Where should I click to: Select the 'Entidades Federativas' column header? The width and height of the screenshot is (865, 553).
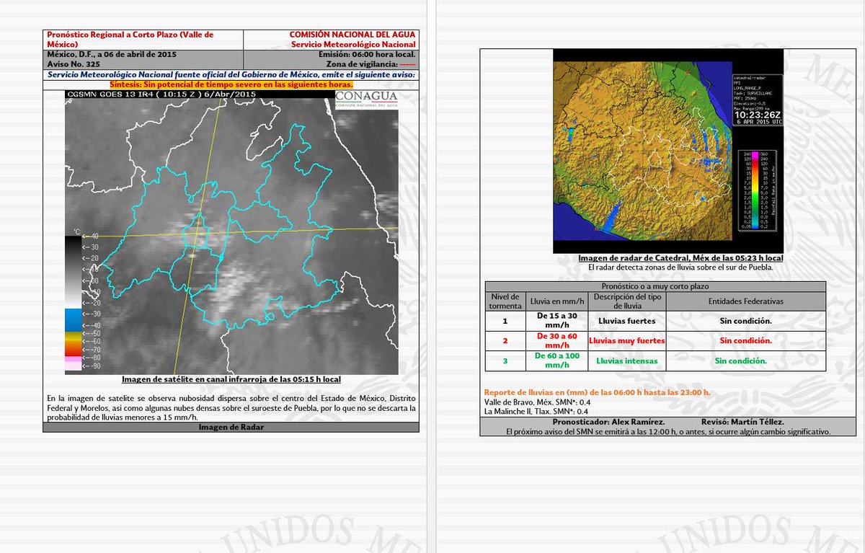746,301
